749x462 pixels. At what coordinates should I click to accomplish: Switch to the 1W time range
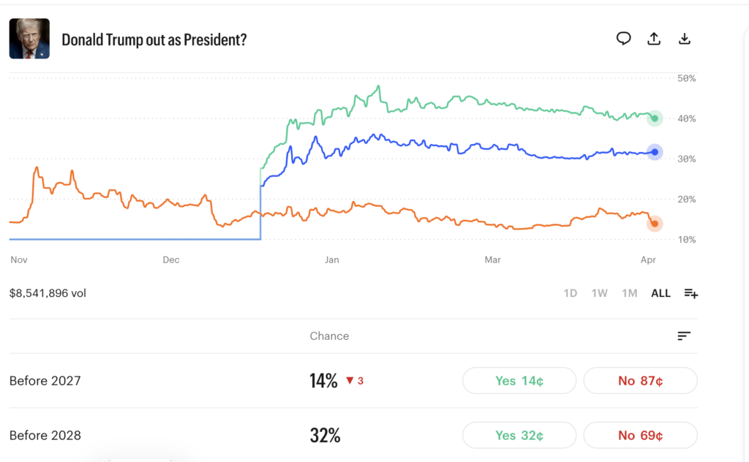coord(599,293)
